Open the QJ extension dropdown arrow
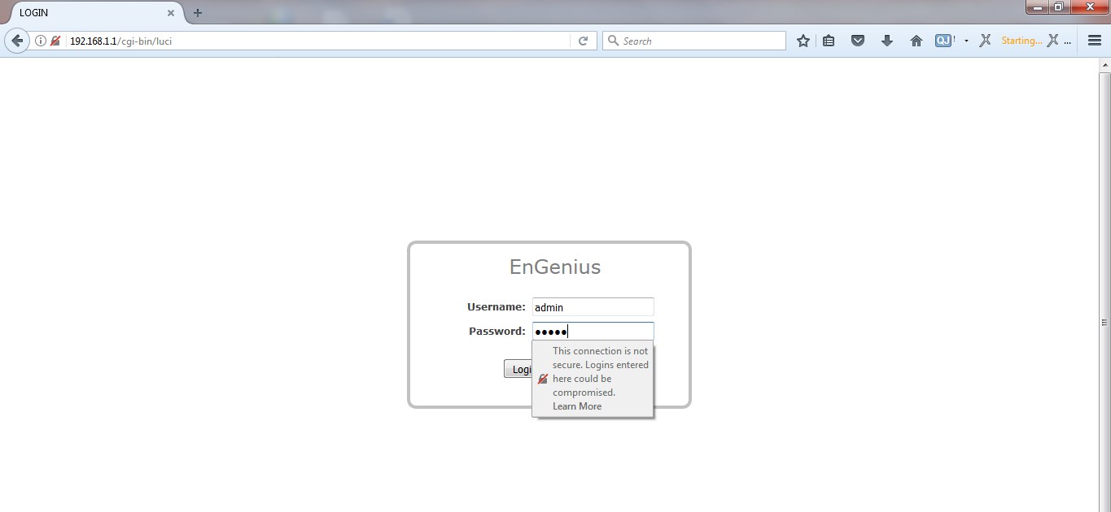 tap(965, 40)
